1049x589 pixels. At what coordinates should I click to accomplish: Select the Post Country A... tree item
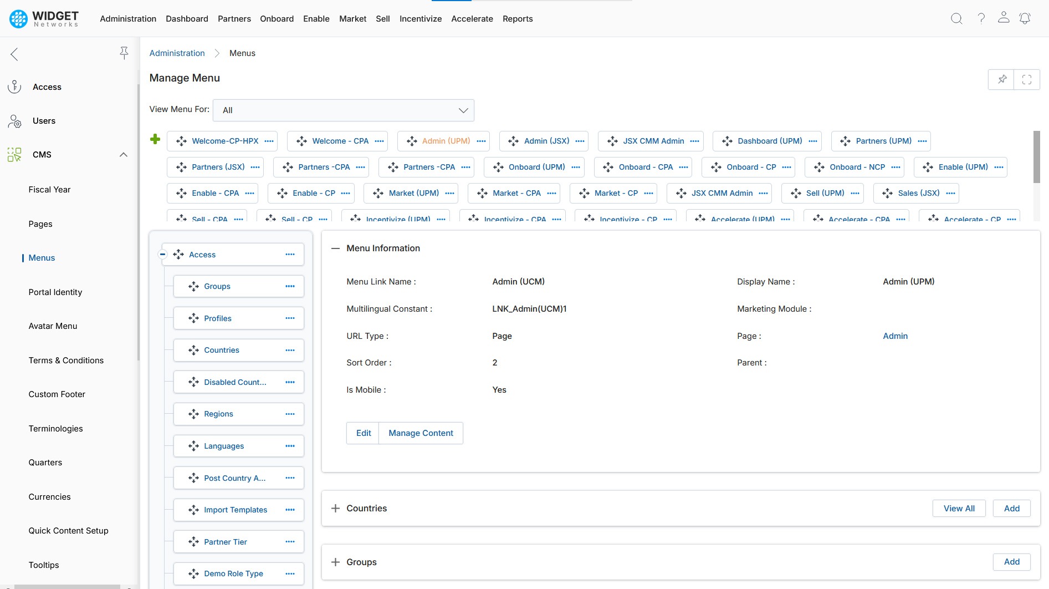(x=238, y=478)
